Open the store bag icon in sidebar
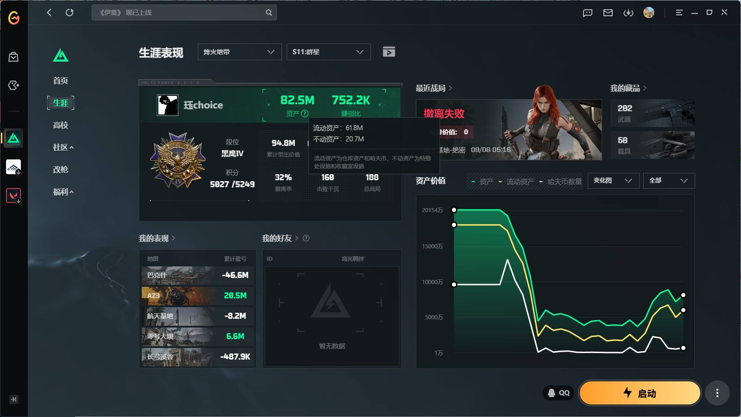Image resolution: width=741 pixels, height=417 pixels. [13, 57]
